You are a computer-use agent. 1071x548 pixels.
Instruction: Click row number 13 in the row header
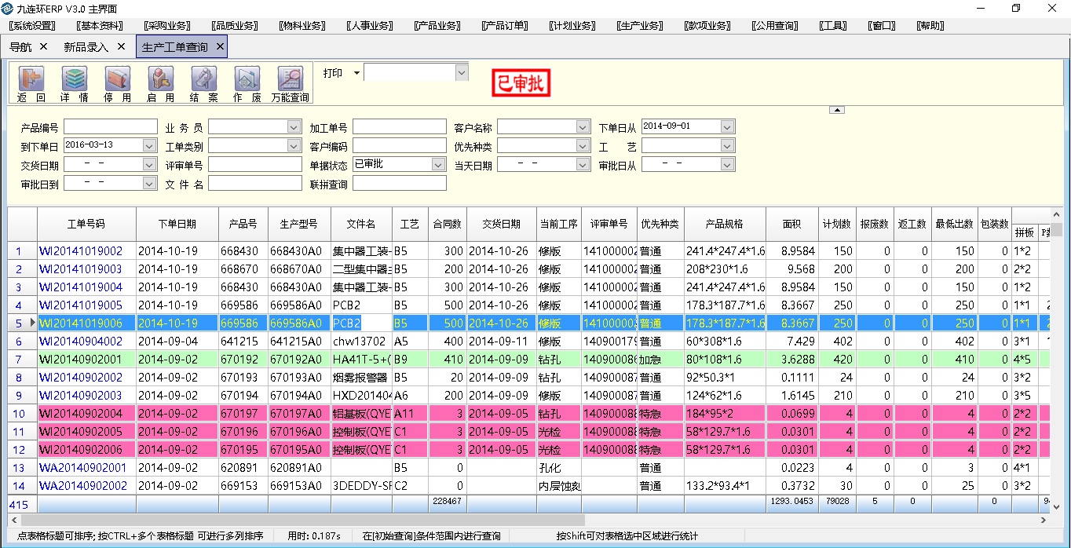(21, 468)
